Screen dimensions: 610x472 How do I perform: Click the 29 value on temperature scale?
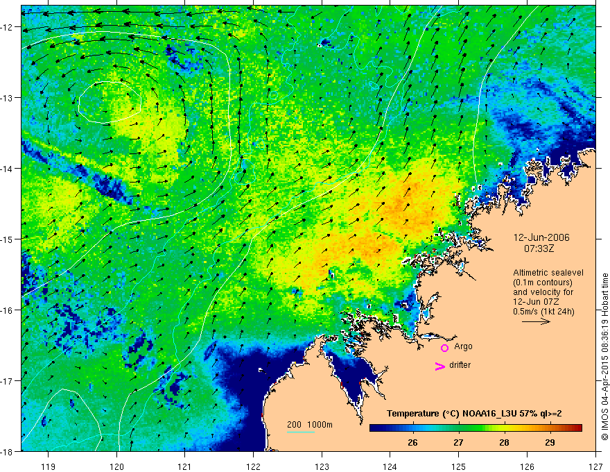click(550, 442)
